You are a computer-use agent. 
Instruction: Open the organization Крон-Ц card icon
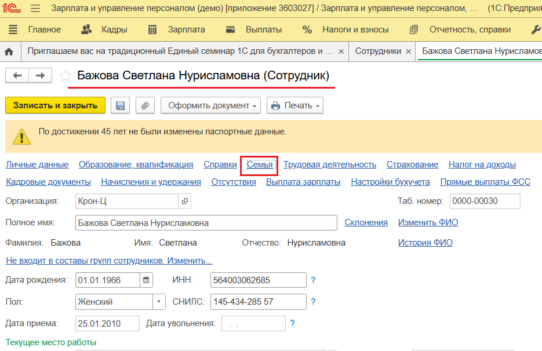(185, 201)
